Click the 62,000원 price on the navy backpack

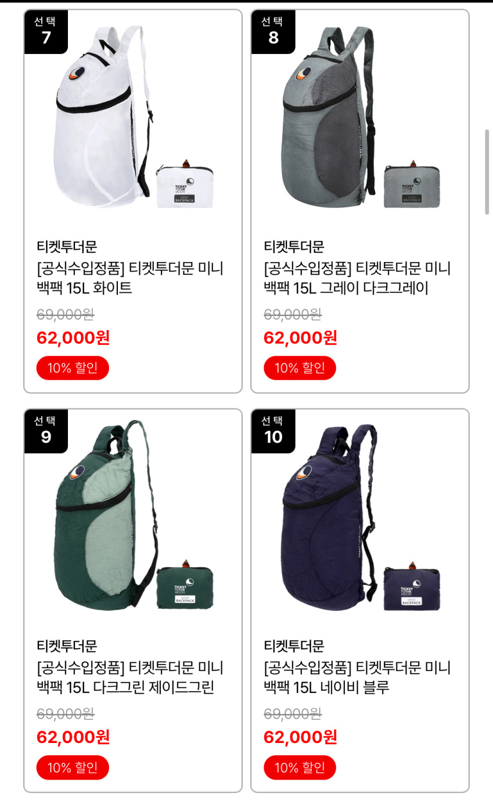(300, 737)
